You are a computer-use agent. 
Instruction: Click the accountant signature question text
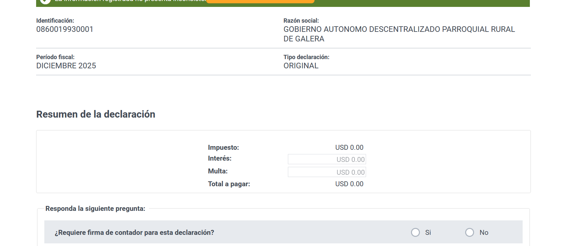[x=134, y=233]
